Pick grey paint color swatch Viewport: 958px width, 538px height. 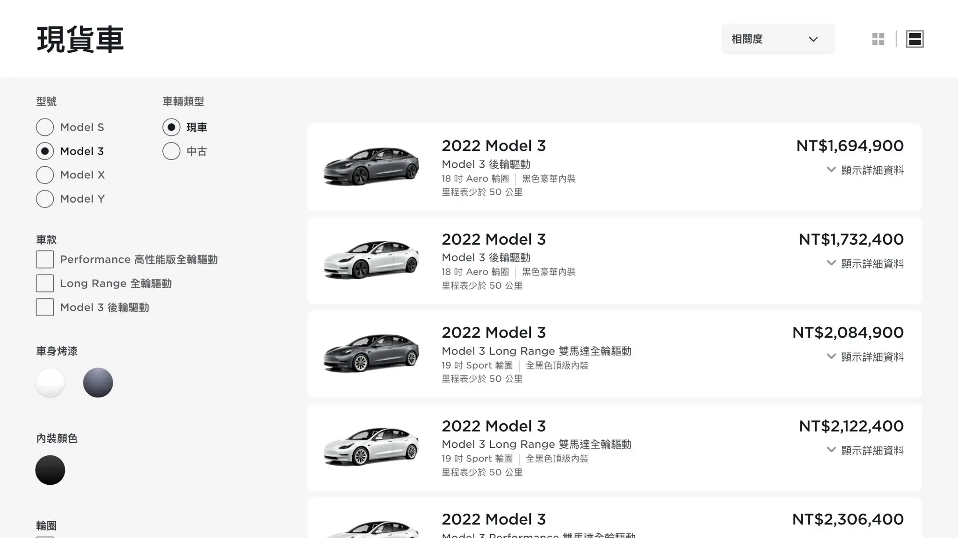pyautogui.click(x=98, y=382)
